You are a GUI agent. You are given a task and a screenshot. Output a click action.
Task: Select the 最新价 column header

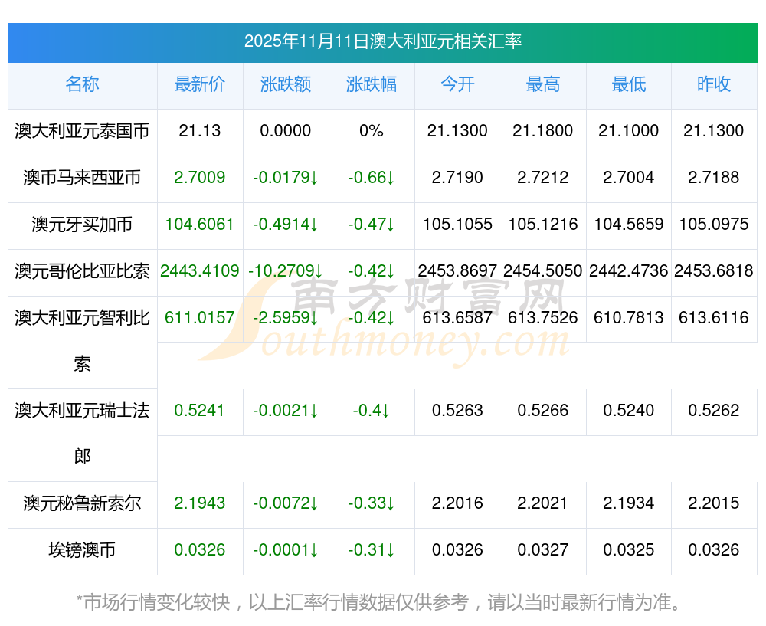click(200, 84)
